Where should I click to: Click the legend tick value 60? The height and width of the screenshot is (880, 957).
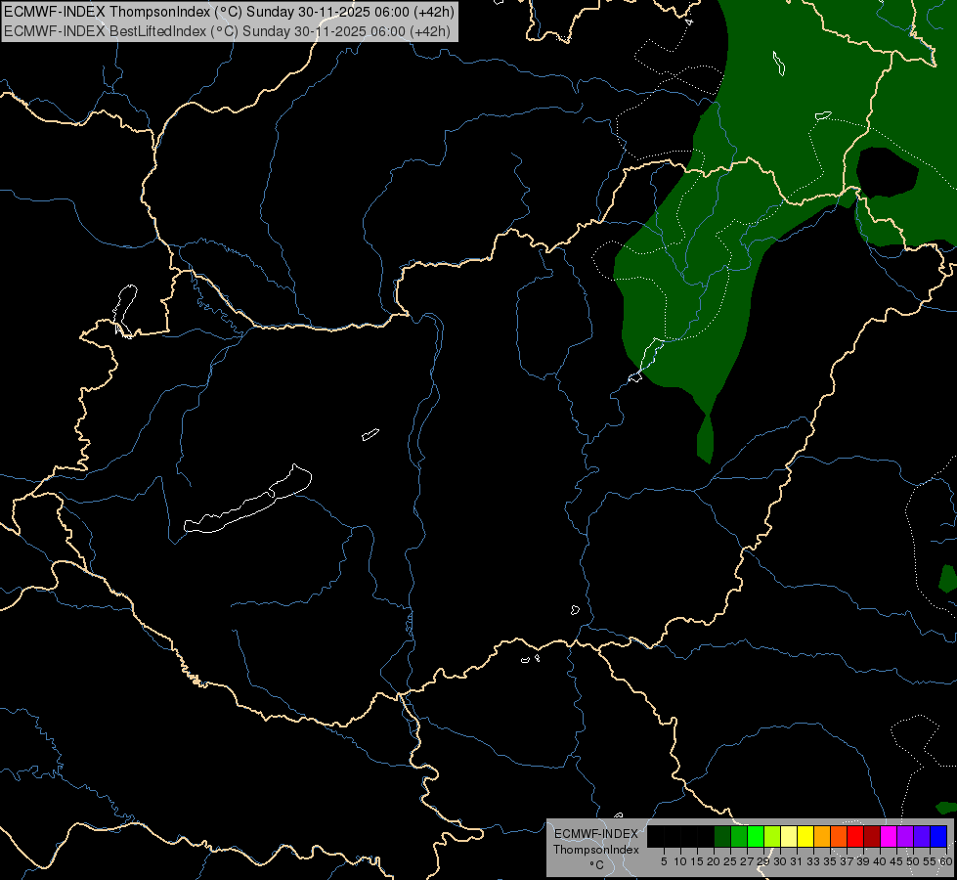pyautogui.click(x=945, y=861)
